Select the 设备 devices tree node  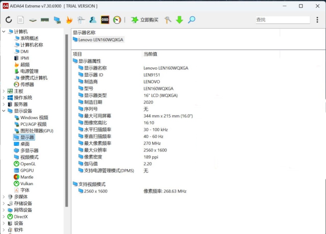point(15,223)
